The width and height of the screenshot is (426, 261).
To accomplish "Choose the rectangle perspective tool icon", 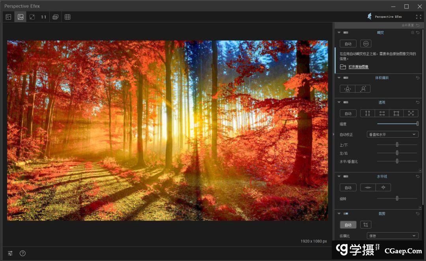I will tap(396, 114).
